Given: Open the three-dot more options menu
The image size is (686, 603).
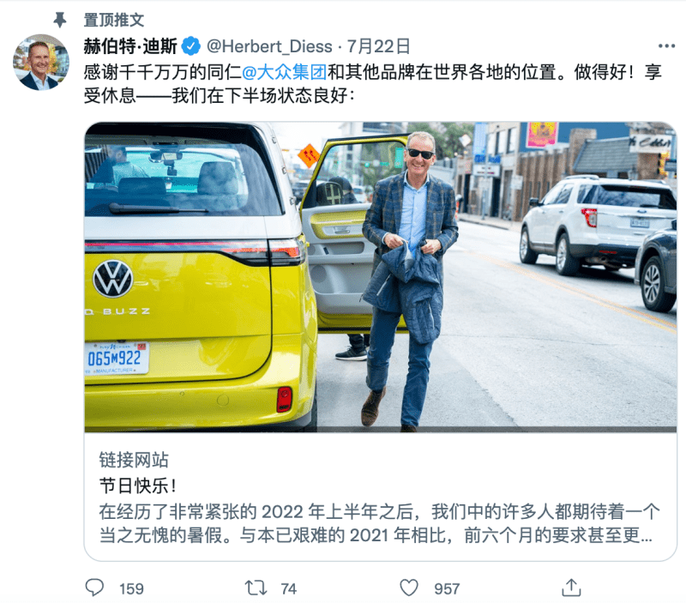Looking at the screenshot, I should (666, 46).
